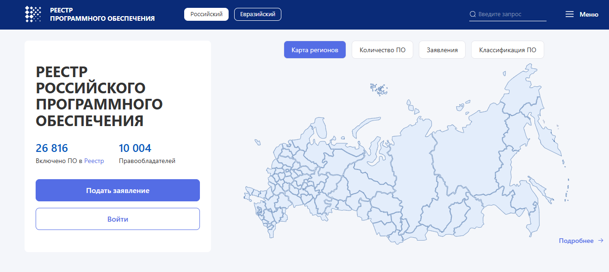Screen dimensions: 609x272
Task: Focus the Введите запрос search field
Action: (508, 14)
